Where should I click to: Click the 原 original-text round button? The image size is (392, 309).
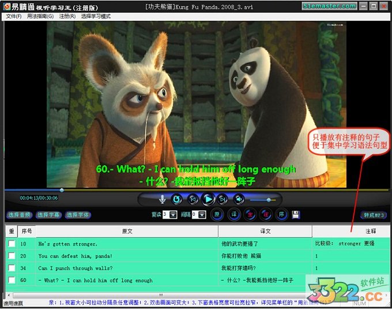tap(217, 215)
